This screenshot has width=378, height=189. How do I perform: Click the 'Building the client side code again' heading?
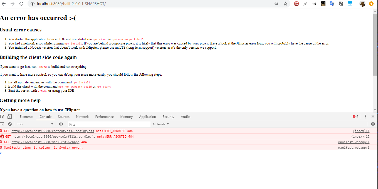click(x=38, y=57)
